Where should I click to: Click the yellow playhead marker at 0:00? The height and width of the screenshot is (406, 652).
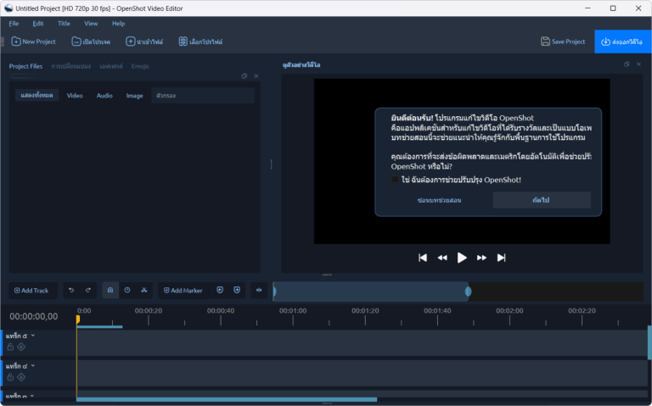click(78, 320)
